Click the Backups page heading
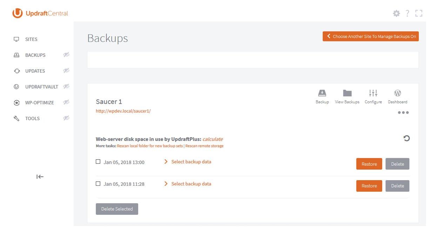This screenshot has width=435, height=233. 107,38
